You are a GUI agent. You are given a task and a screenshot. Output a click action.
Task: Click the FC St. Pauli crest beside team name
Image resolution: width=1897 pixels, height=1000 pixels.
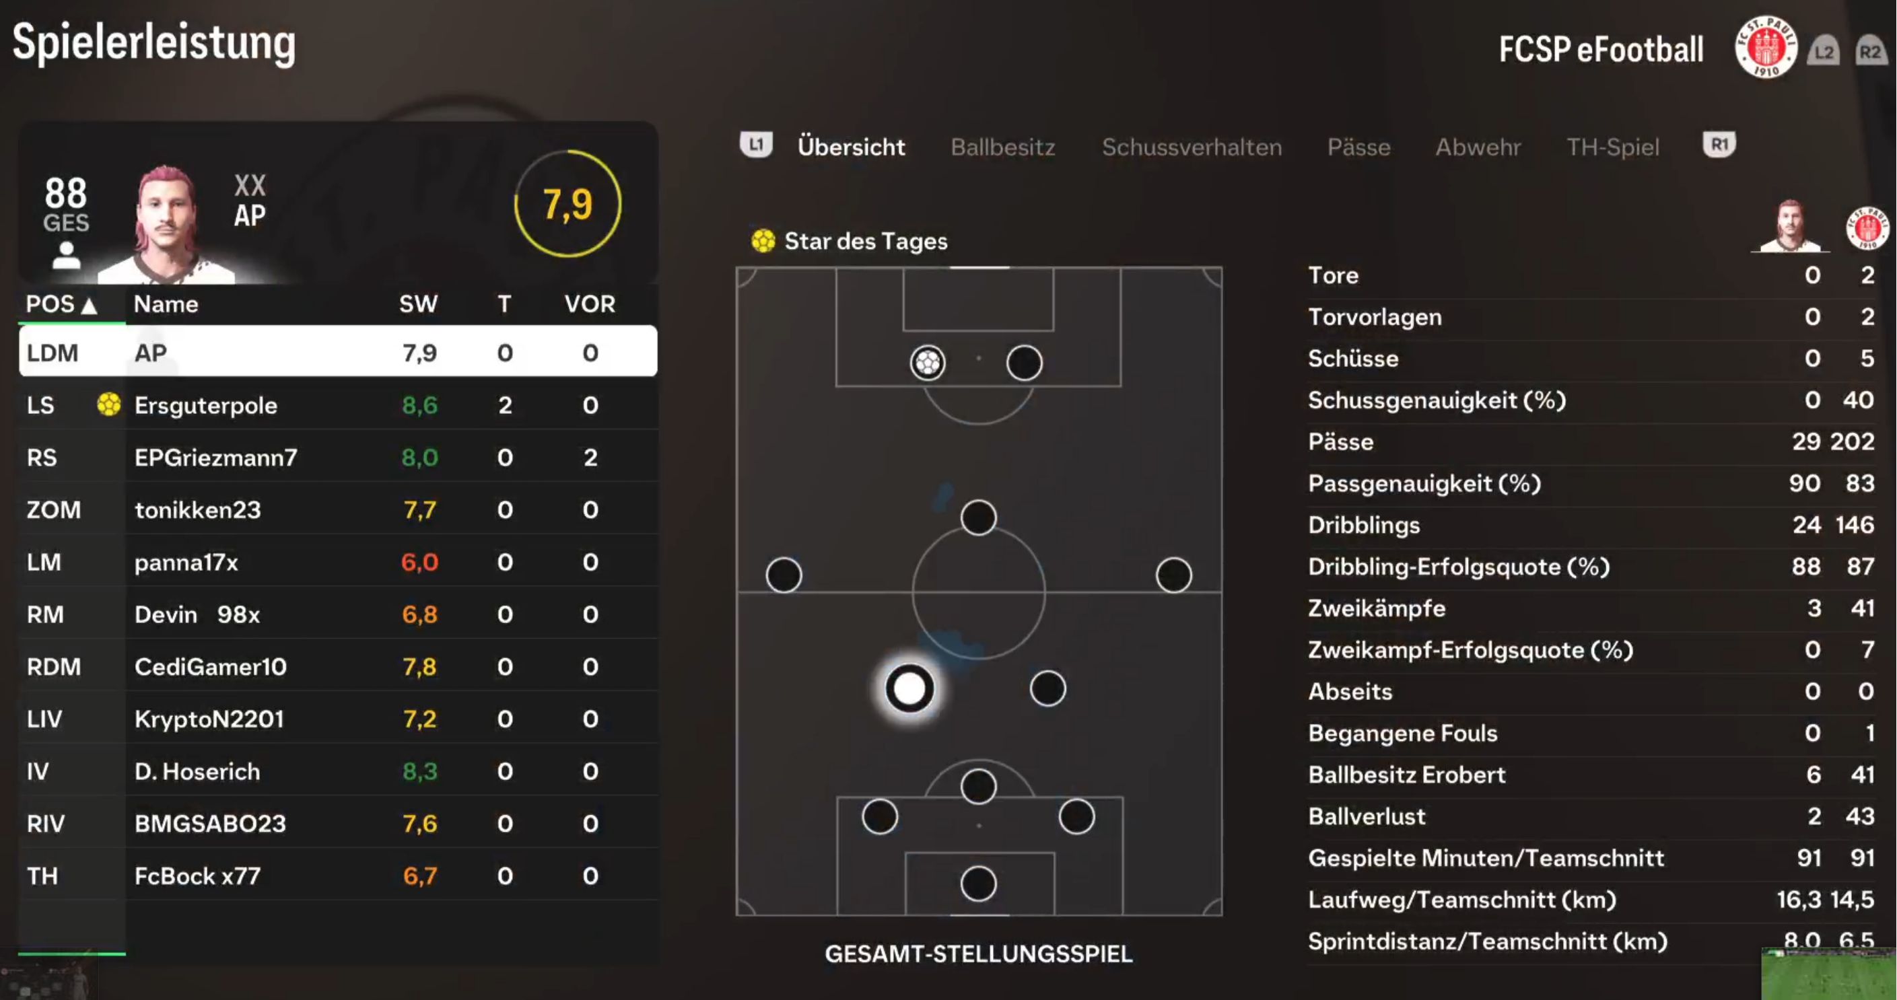coord(1765,47)
